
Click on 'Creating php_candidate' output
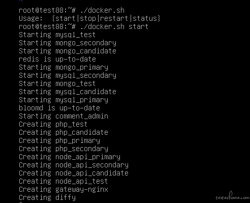point(64,133)
